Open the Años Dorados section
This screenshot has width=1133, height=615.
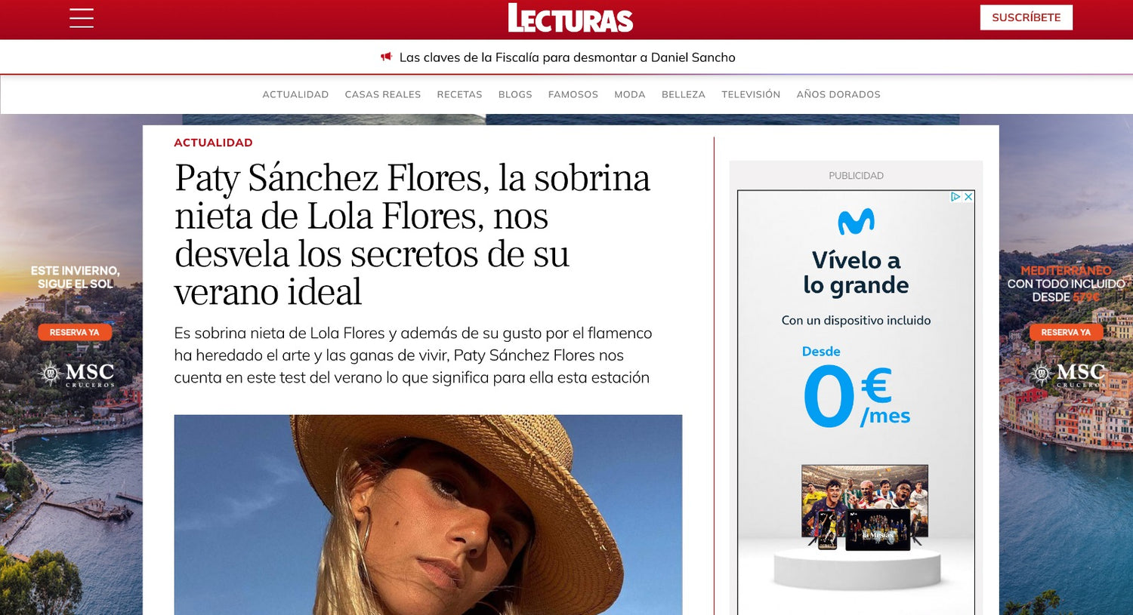click(838, 94)
